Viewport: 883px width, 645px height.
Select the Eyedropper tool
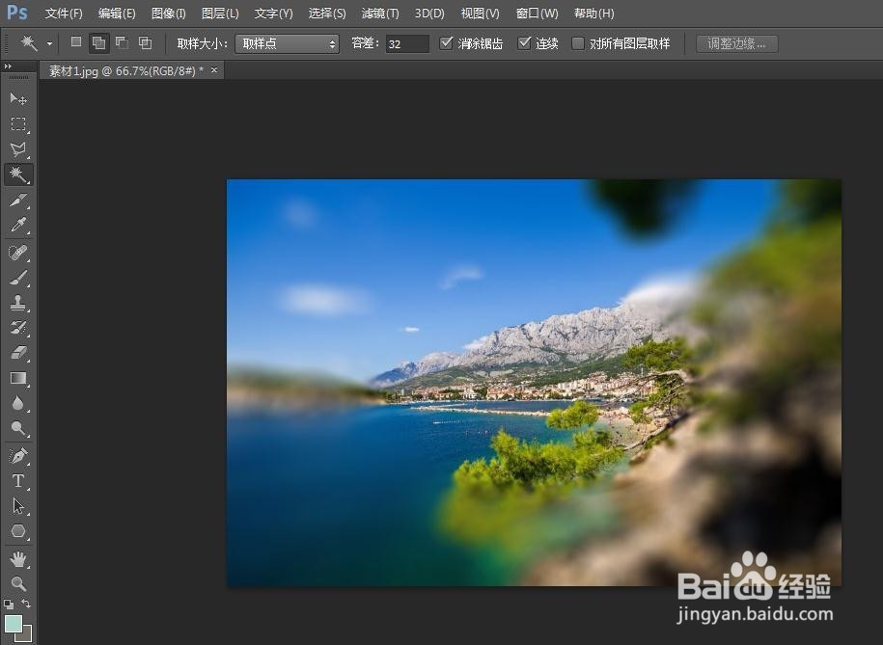click(x=18, y=226)
